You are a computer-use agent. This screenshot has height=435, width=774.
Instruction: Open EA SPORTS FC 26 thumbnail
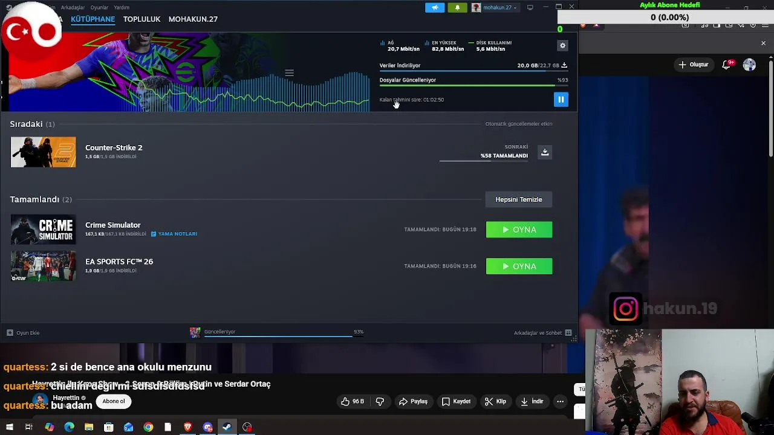43,266
